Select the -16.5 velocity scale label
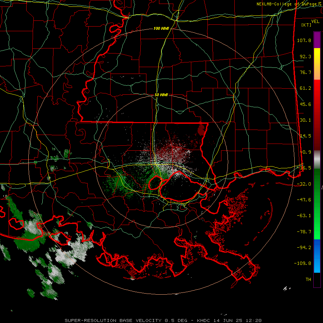The height and width of the screenshot is (323, 323). [x=304, y=168]
